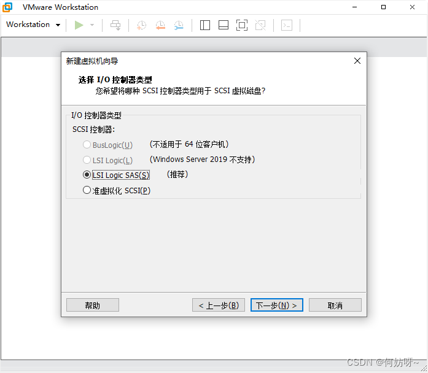Click the revert to snapshot icon
The height and width of the screenshot is (373, 428).
pyautogui.click(x=160, y=25)
